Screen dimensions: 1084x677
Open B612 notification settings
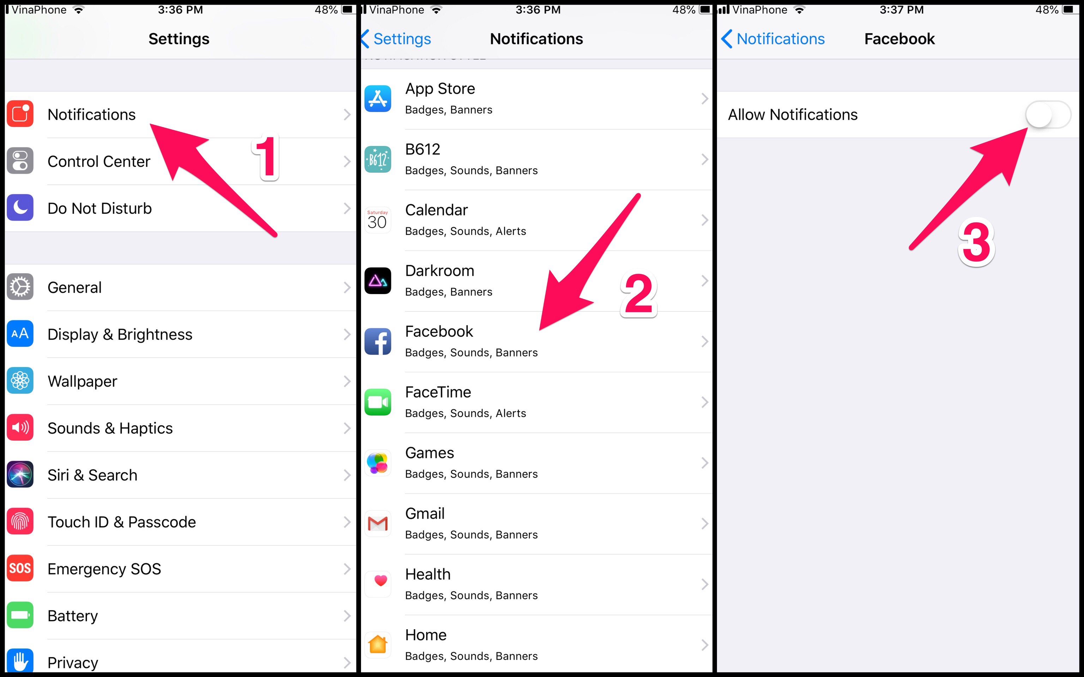pyautogui.click(x=537, y=159)
